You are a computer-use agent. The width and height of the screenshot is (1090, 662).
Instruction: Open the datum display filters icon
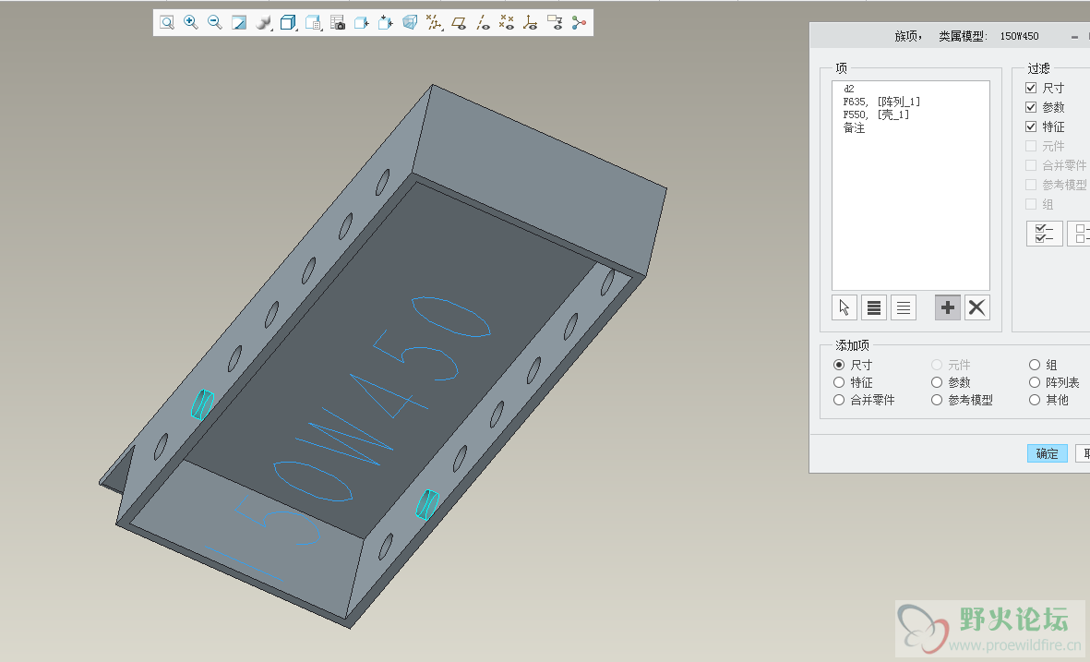[x=435, y=23]
